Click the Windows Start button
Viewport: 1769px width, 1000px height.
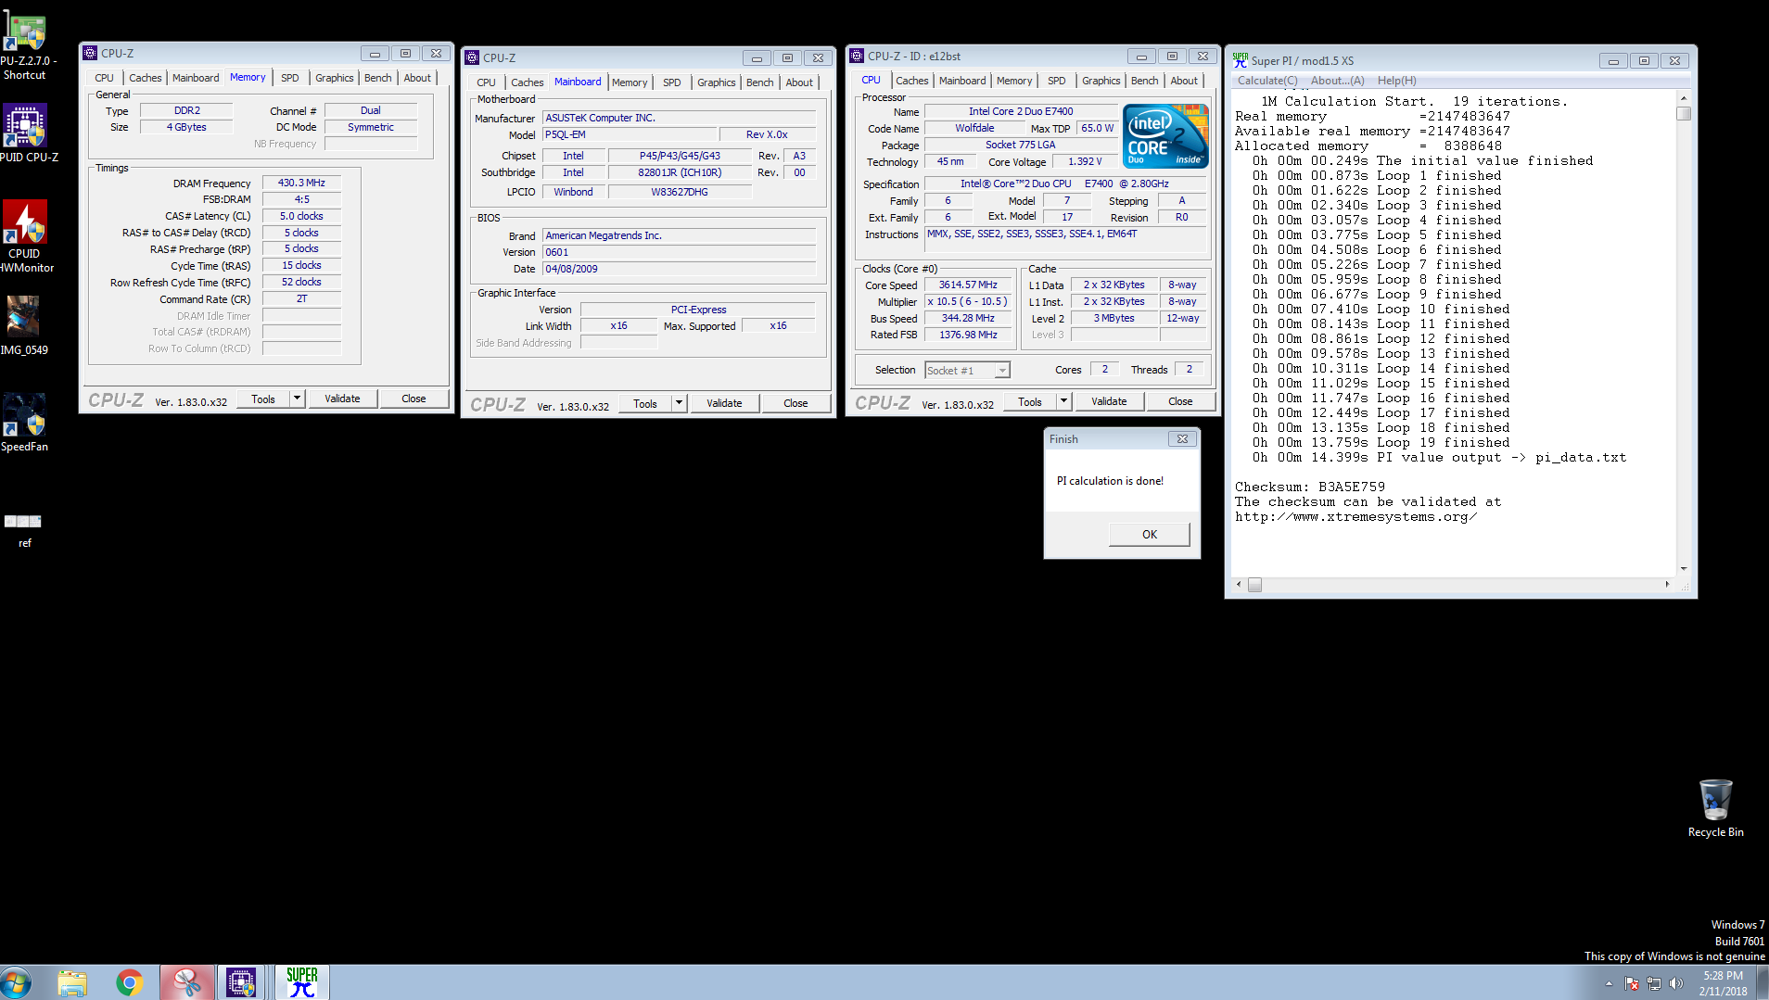point(17,982)
